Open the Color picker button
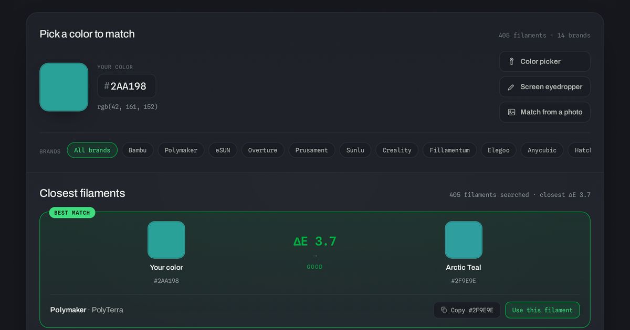 click(544, 61)
